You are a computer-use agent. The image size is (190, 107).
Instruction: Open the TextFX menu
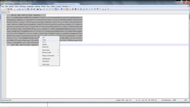[x=53, y=7]
